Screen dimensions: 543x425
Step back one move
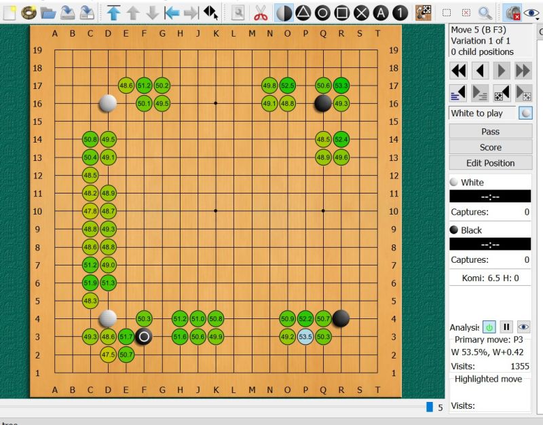click(x=481, y=70)
